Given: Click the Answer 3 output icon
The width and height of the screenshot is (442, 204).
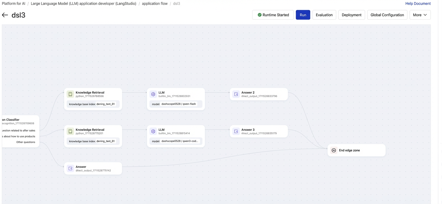Looking at the screenshot, I should [x=236, y=131].
